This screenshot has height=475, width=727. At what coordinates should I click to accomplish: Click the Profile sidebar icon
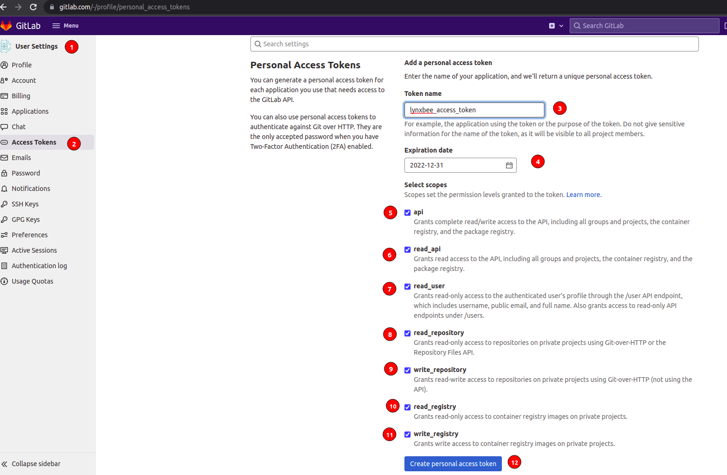[x=4, y=65]
